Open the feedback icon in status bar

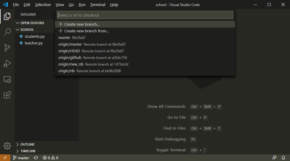(274, 158)
